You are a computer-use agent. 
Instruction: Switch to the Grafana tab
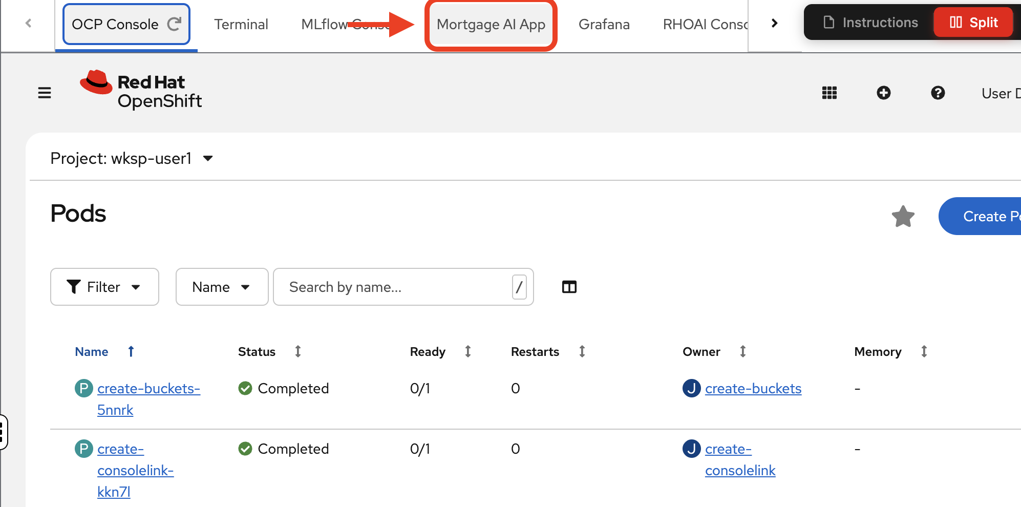point(604,24)
